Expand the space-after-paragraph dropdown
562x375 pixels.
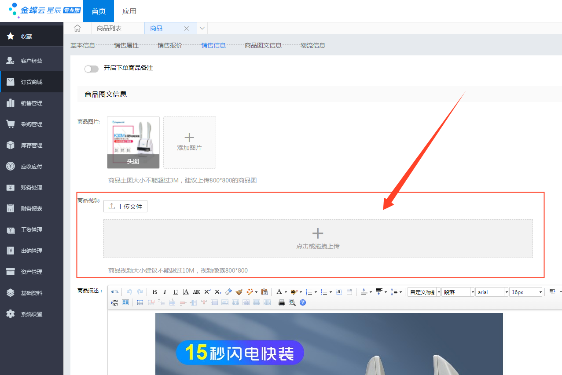(386, 292)
